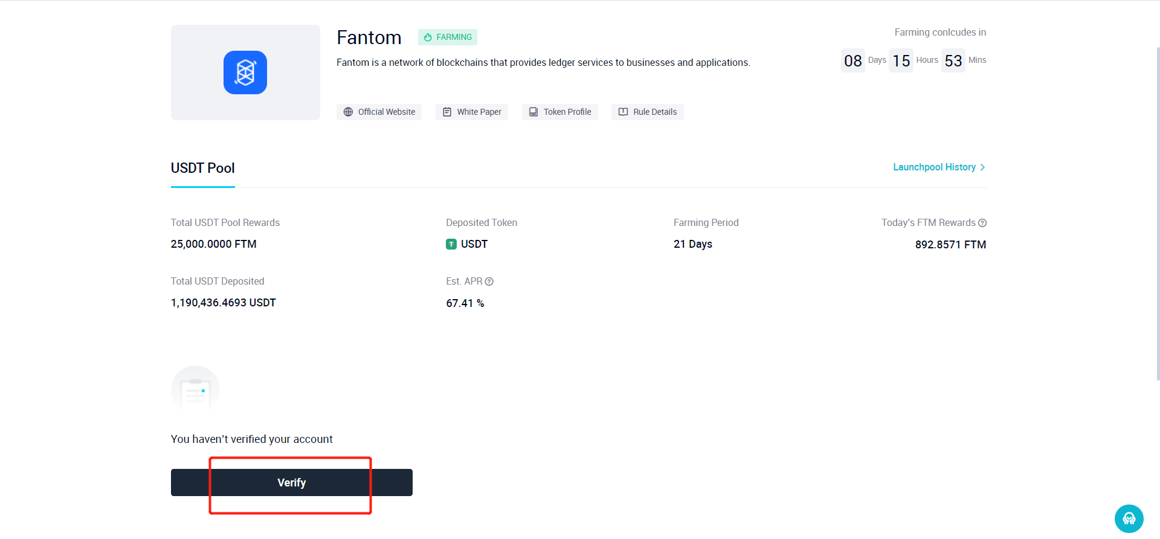
Task: Click the open-book icon beside Rule Details
Action: pos(623,112)
